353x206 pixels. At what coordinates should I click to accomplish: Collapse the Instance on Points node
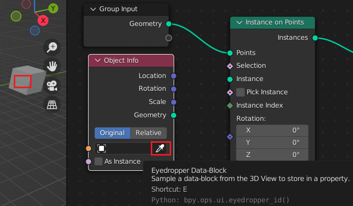[x=239, y=22]
